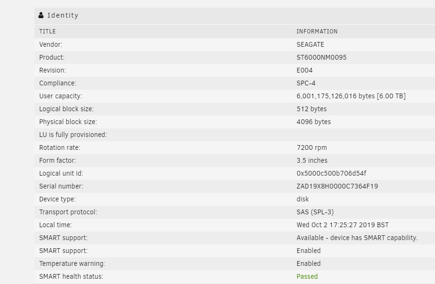Select the Identity section header
The width and height of the screenshot is (435, 284).
pos(235,16)
